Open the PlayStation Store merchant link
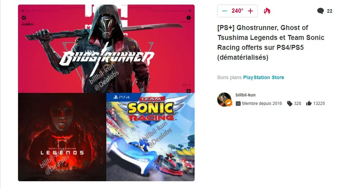This screenshot has height=189, width=338. click(263, 77)
